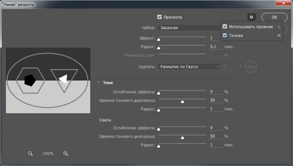Collapse the Тени section
This screenshot has width=293, height=166.
[x=99, y=82]
